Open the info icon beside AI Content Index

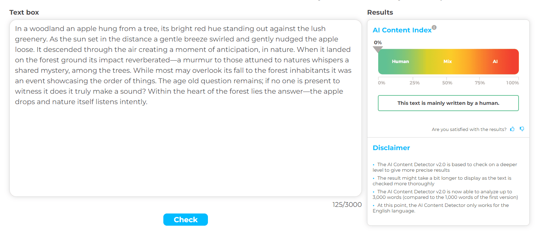[x=434, y=28]
